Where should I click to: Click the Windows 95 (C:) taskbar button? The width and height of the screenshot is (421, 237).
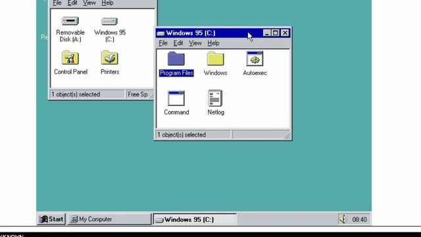195,219
